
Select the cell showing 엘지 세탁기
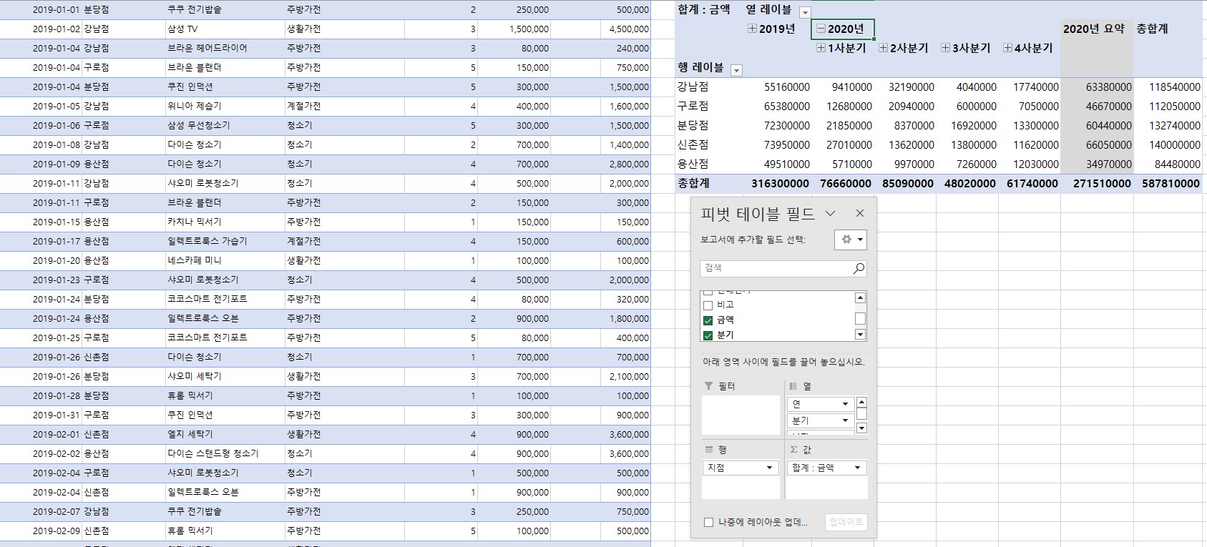pos(225,434)
